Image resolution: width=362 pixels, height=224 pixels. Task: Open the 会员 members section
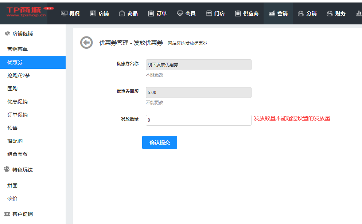pos(186,13)
